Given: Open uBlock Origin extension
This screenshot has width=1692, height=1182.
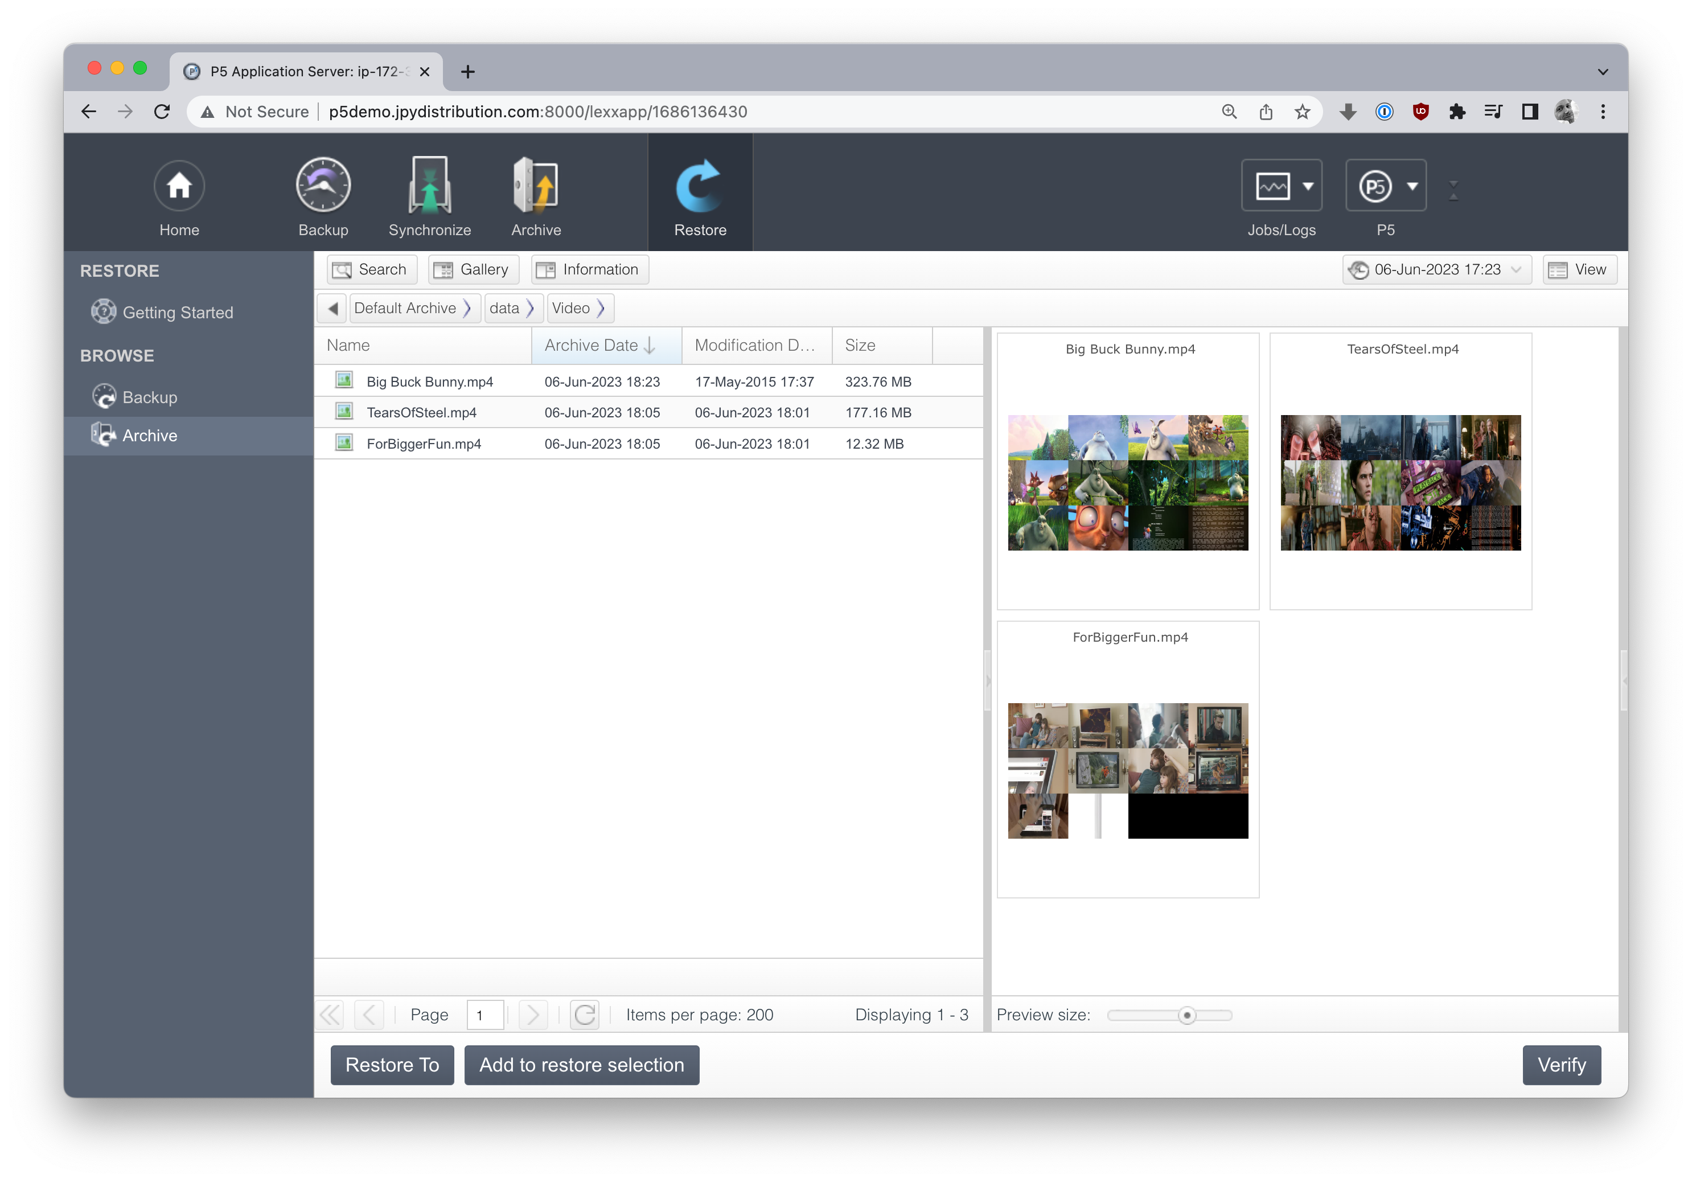Looking at the screenshot, I should [x=1421, y=111].
